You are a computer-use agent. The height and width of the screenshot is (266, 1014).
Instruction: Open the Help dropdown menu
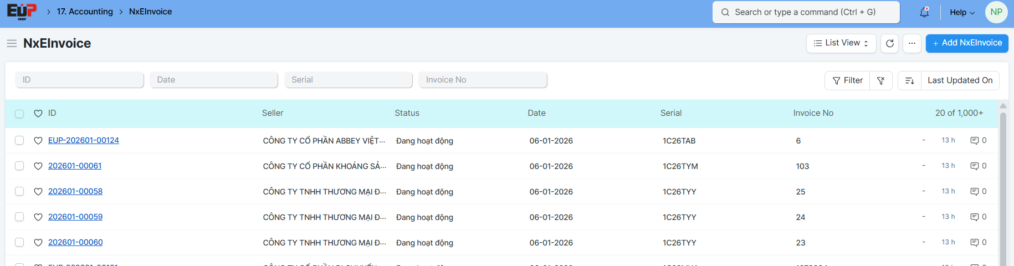click(x=962, y=12)
